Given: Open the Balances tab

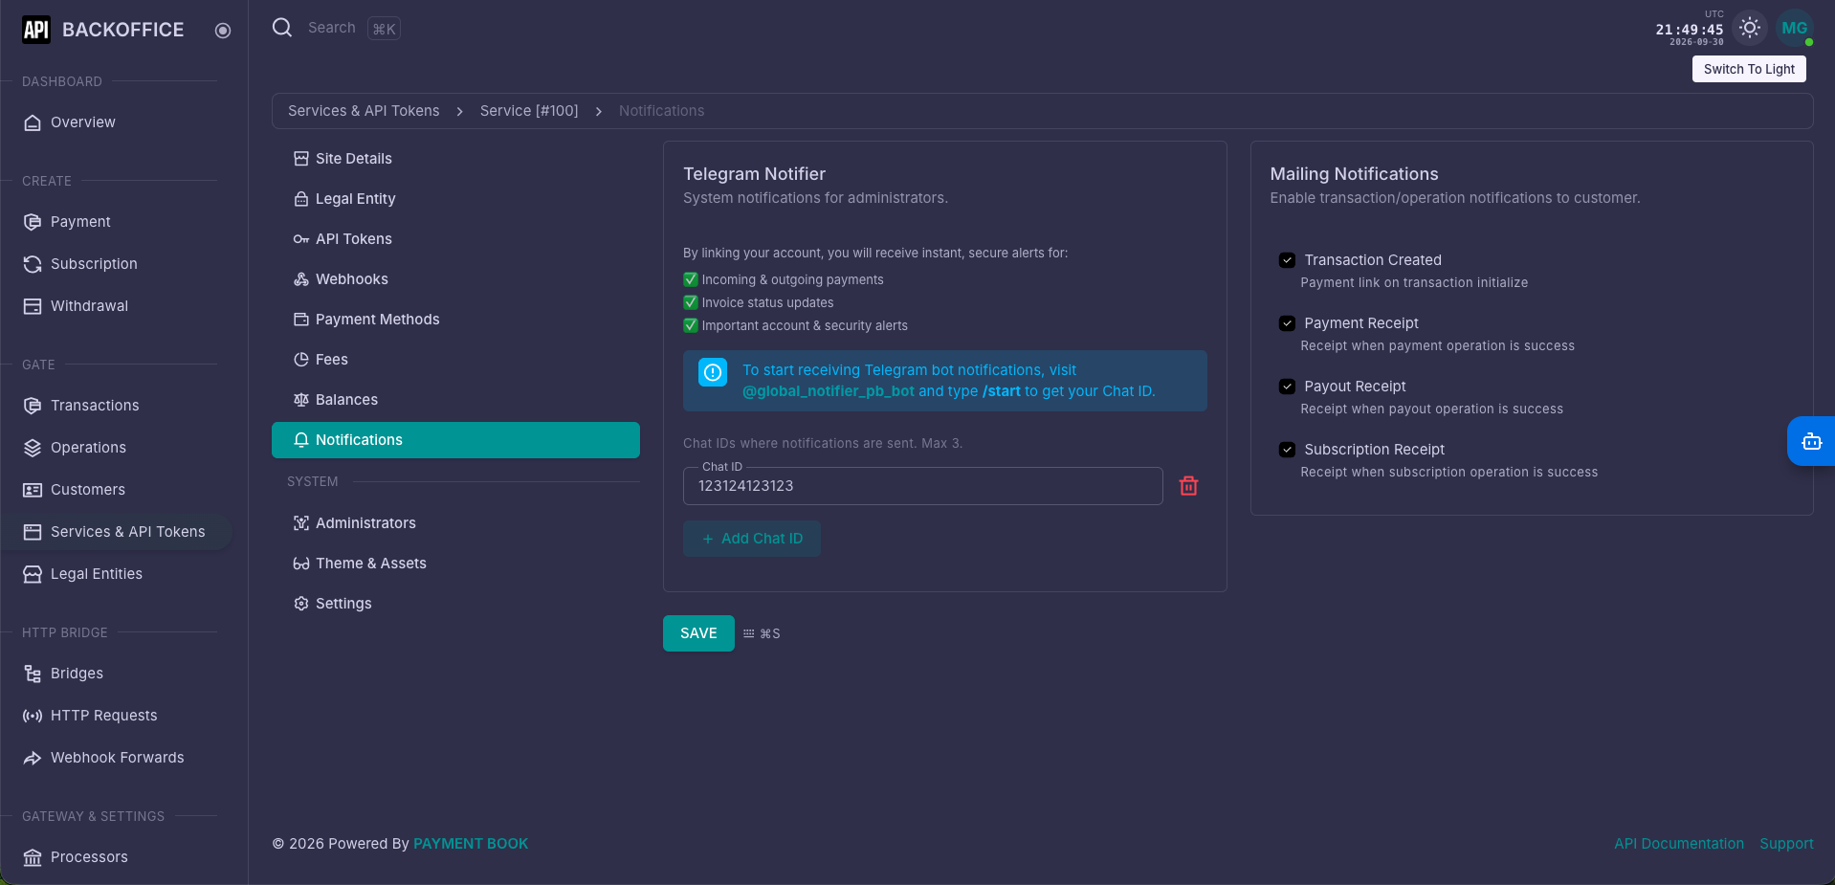Looking at the screenshot, I should coord(455,400).
